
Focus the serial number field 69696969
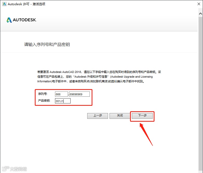(x=79, y=94)
